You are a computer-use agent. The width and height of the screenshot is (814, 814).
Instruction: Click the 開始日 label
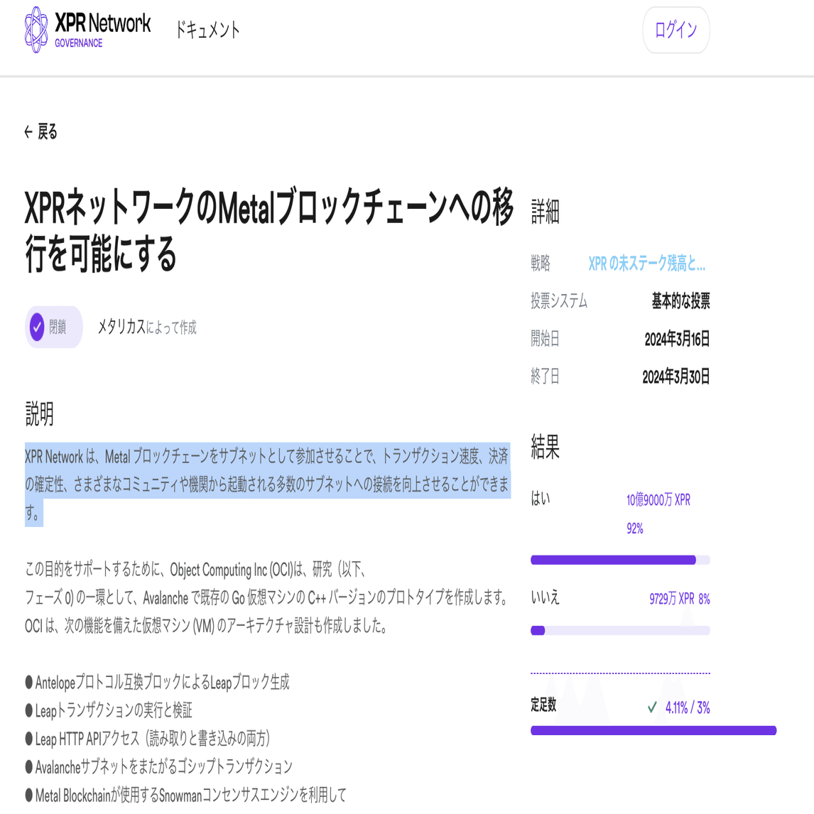coord(545,339)
